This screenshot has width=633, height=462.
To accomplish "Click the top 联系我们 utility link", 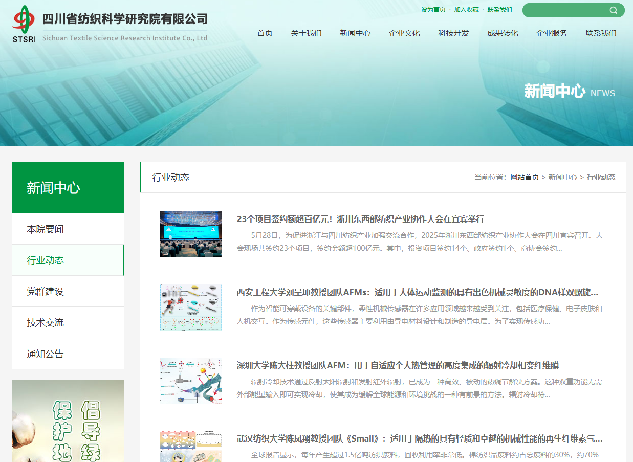I will 499,10.
